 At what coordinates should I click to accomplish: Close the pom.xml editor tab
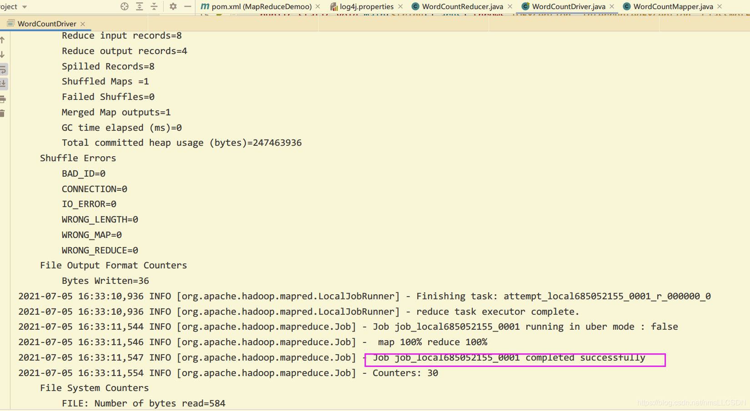click(318, 6)
